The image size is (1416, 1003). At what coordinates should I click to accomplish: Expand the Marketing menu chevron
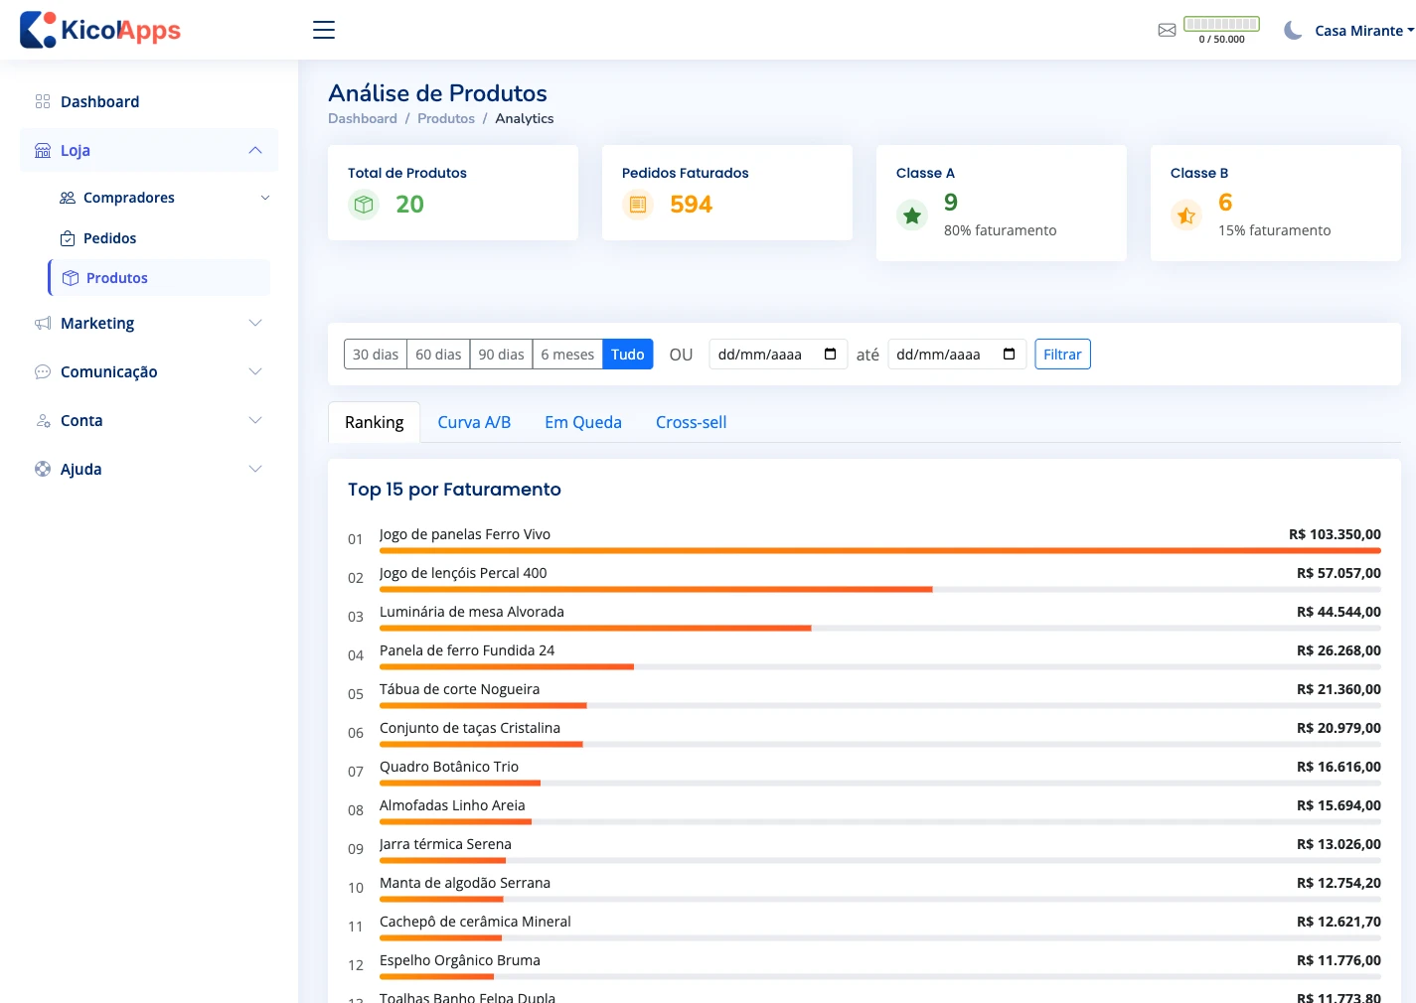[255, 323]
